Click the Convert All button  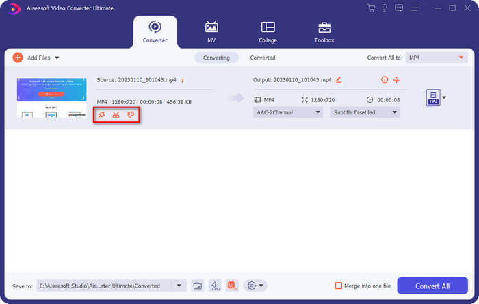432,286
